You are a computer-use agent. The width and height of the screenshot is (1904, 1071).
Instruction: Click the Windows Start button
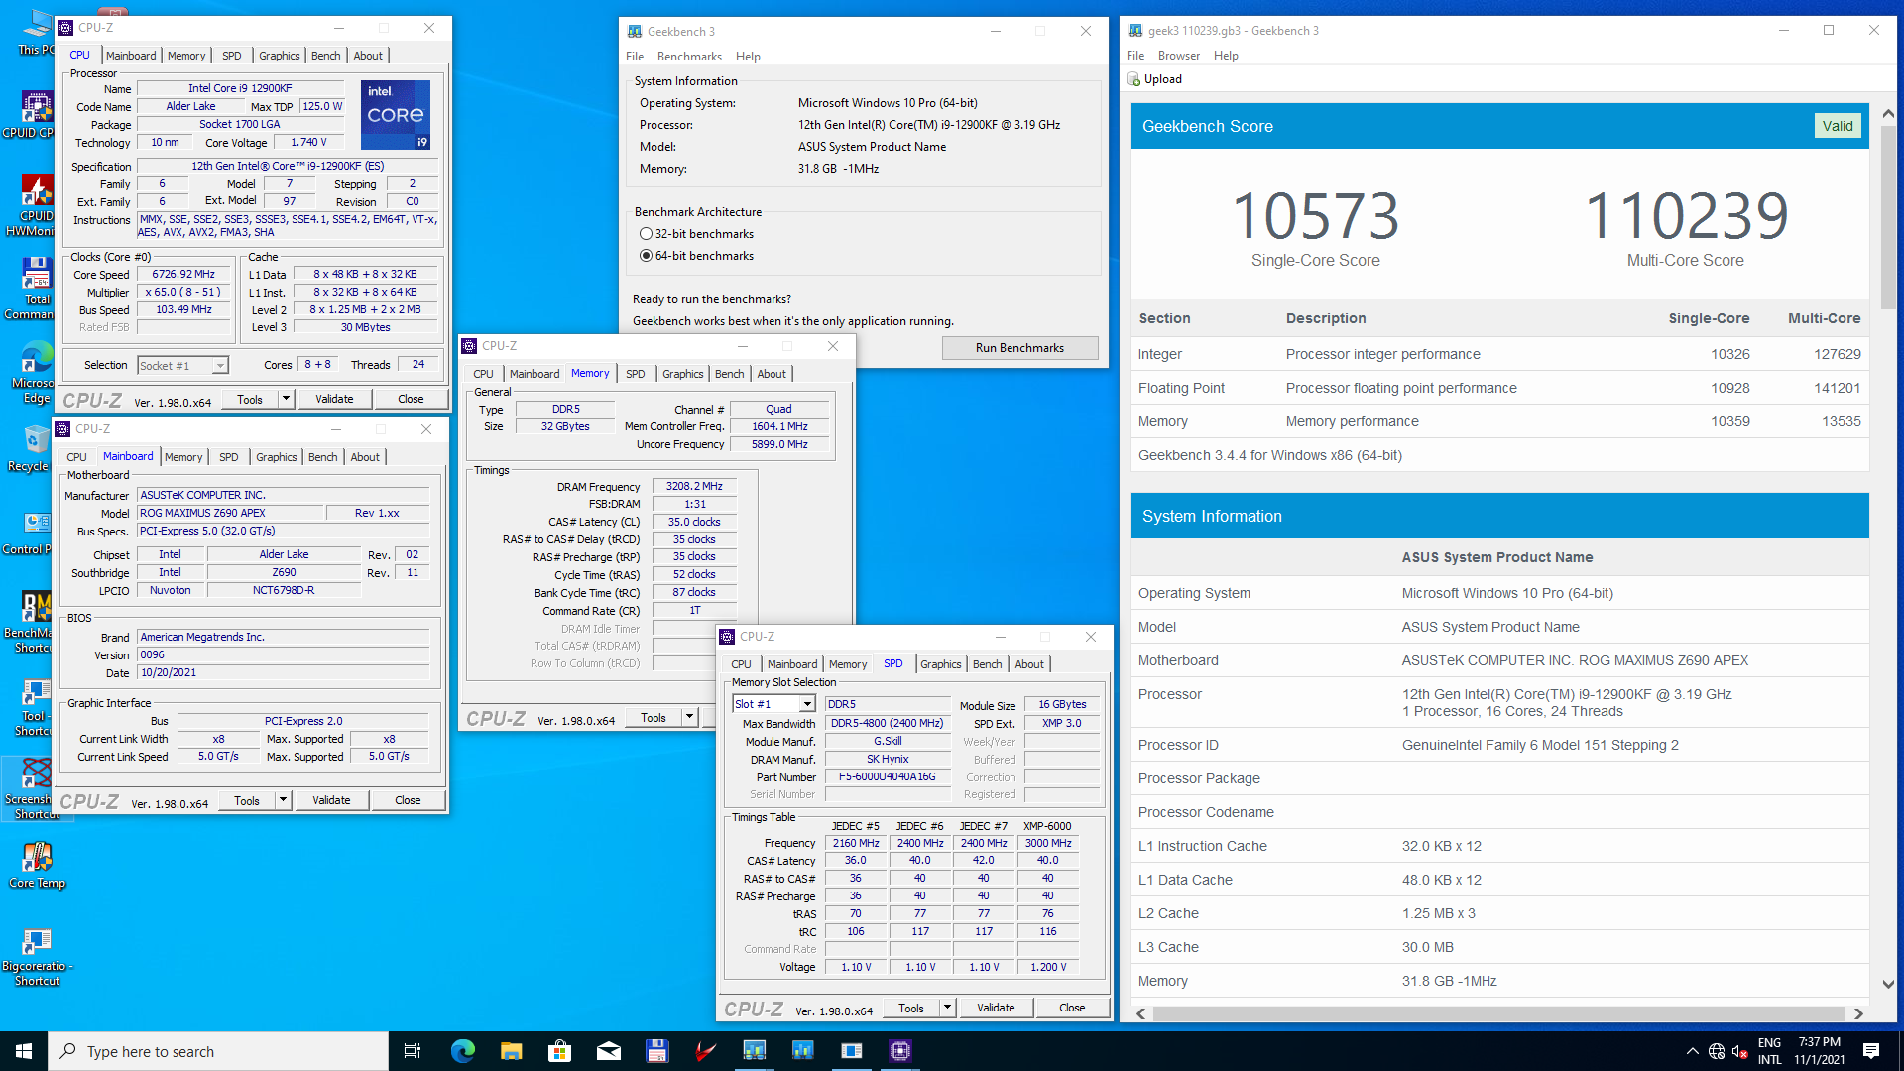coord(24,1051)
